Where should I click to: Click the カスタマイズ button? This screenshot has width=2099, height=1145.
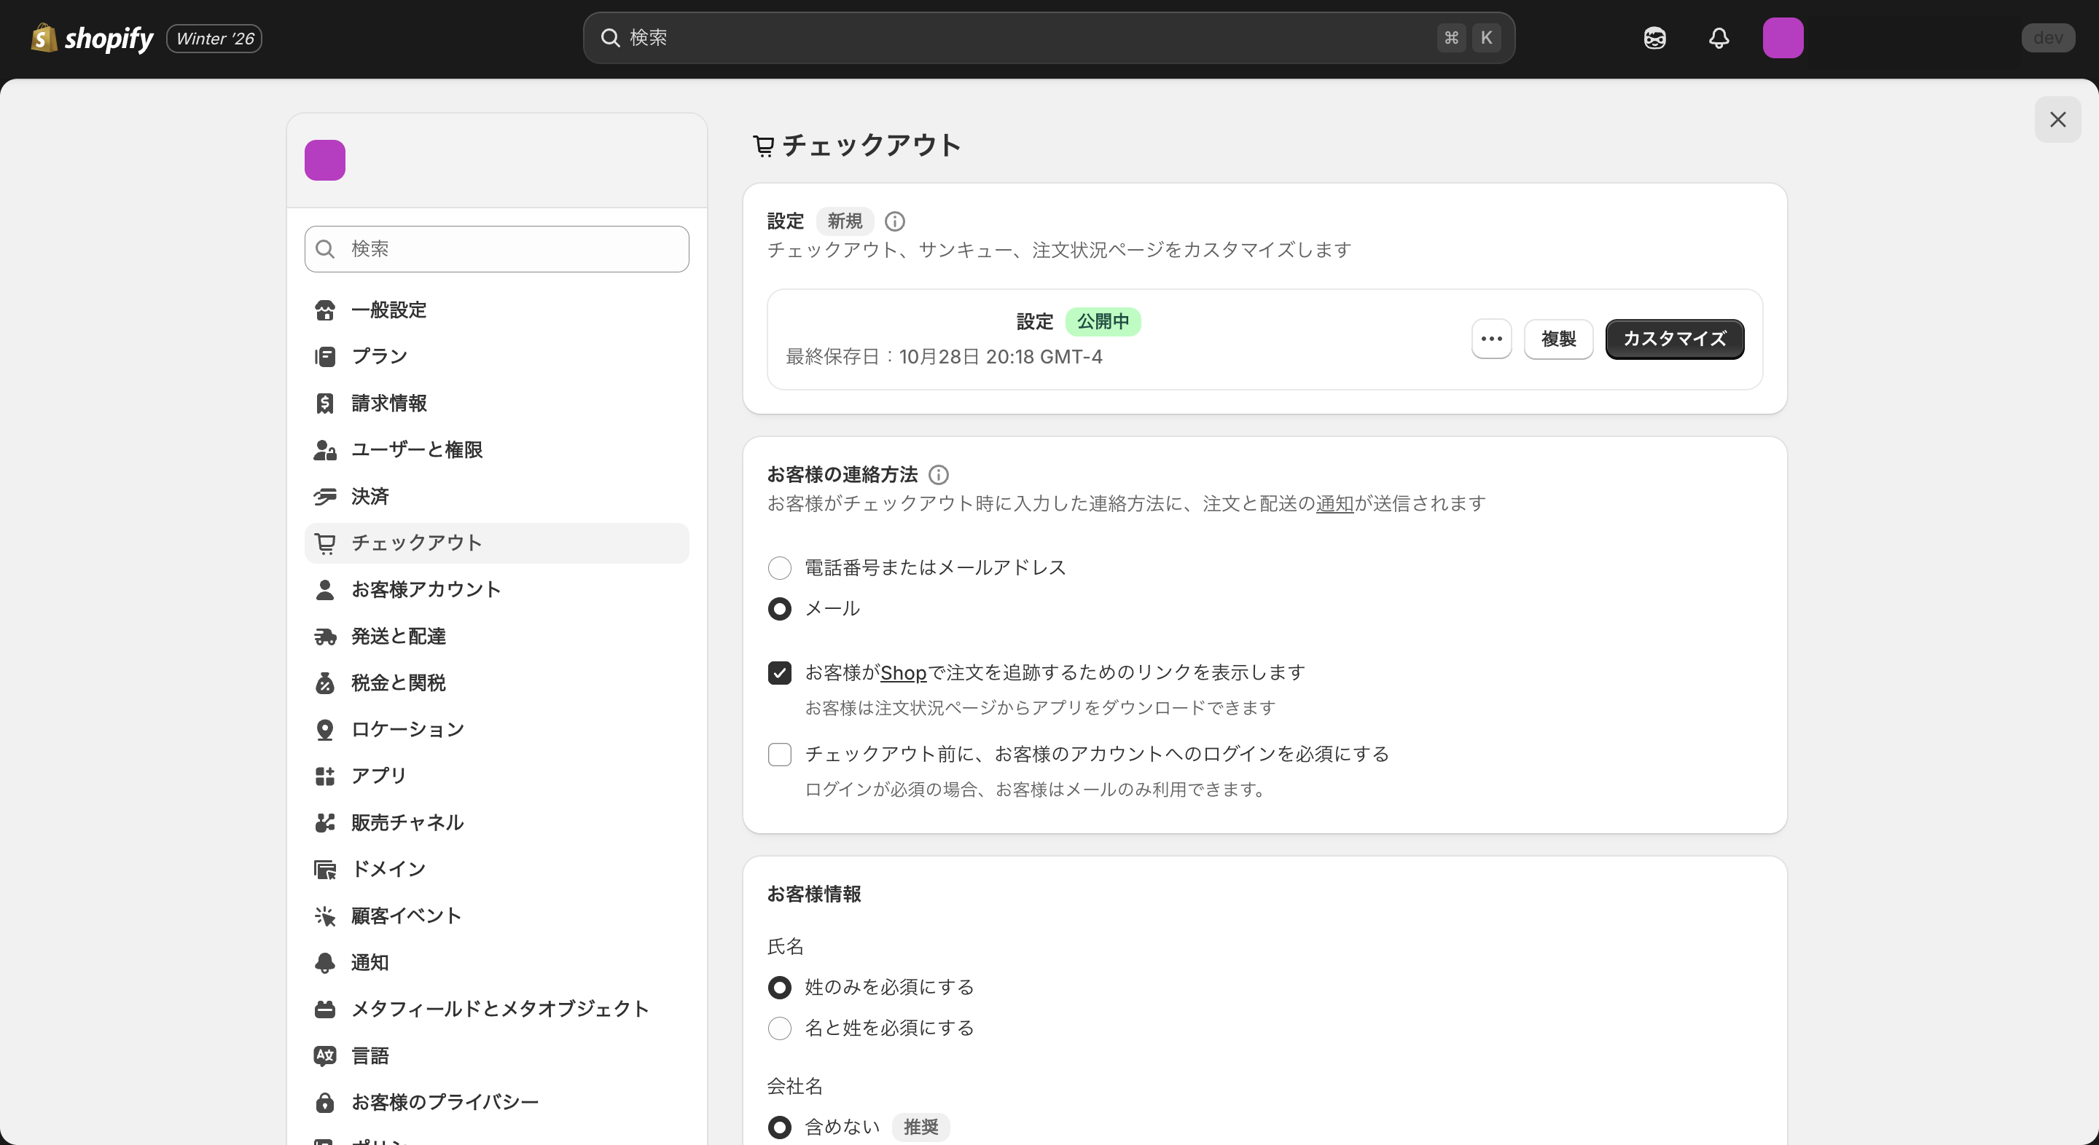pos(1673,339)
